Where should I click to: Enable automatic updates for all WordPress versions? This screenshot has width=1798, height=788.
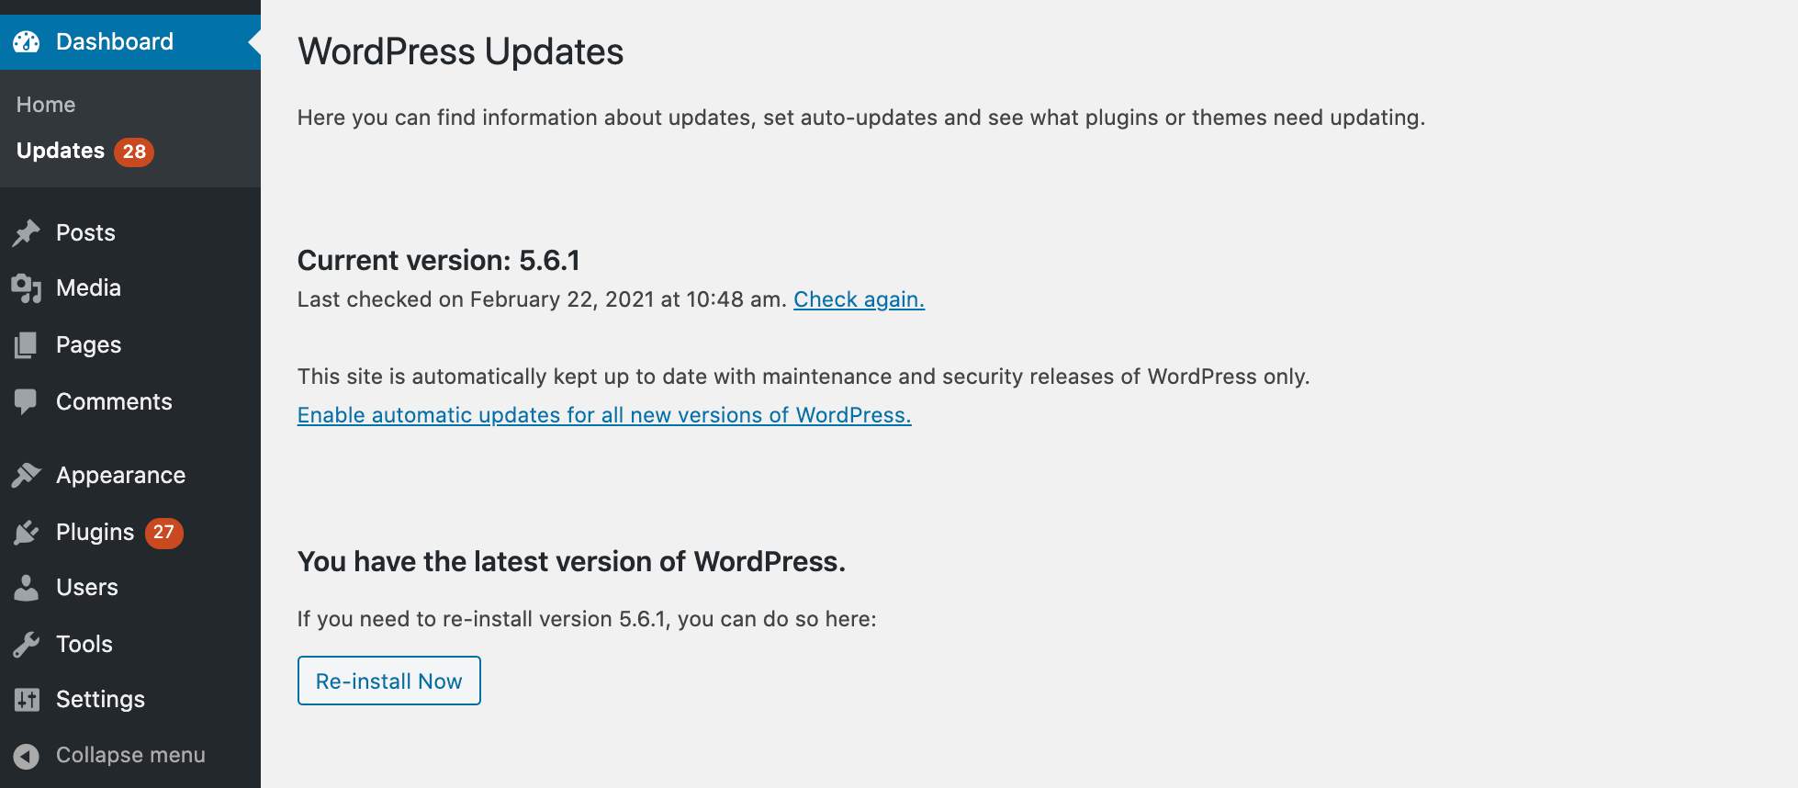604,415
